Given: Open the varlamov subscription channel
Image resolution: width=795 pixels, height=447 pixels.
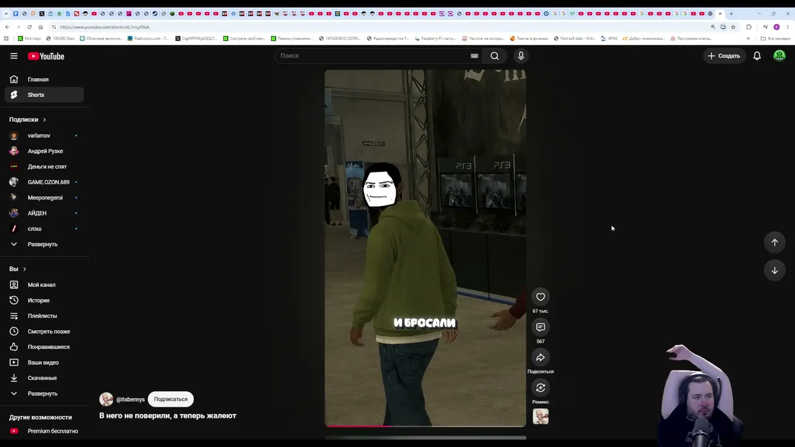Looking at the screenshot, I should point(44,135).
